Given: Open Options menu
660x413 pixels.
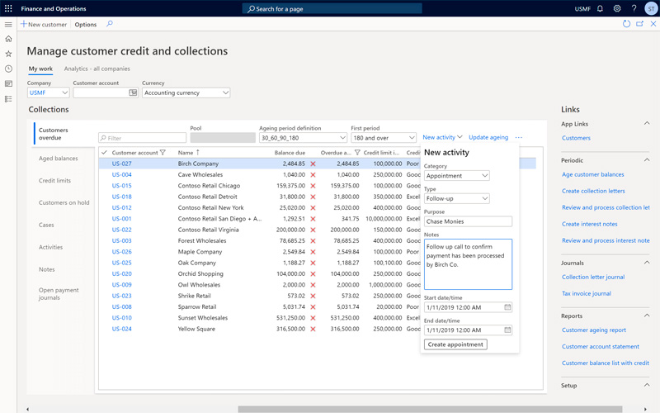Looking at the screenshot, I should coord(86,25).
